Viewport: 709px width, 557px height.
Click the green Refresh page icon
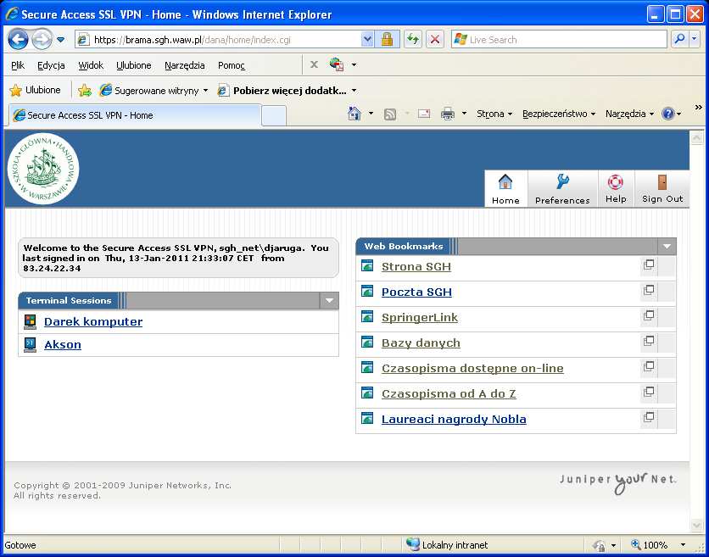pos(413,39)
